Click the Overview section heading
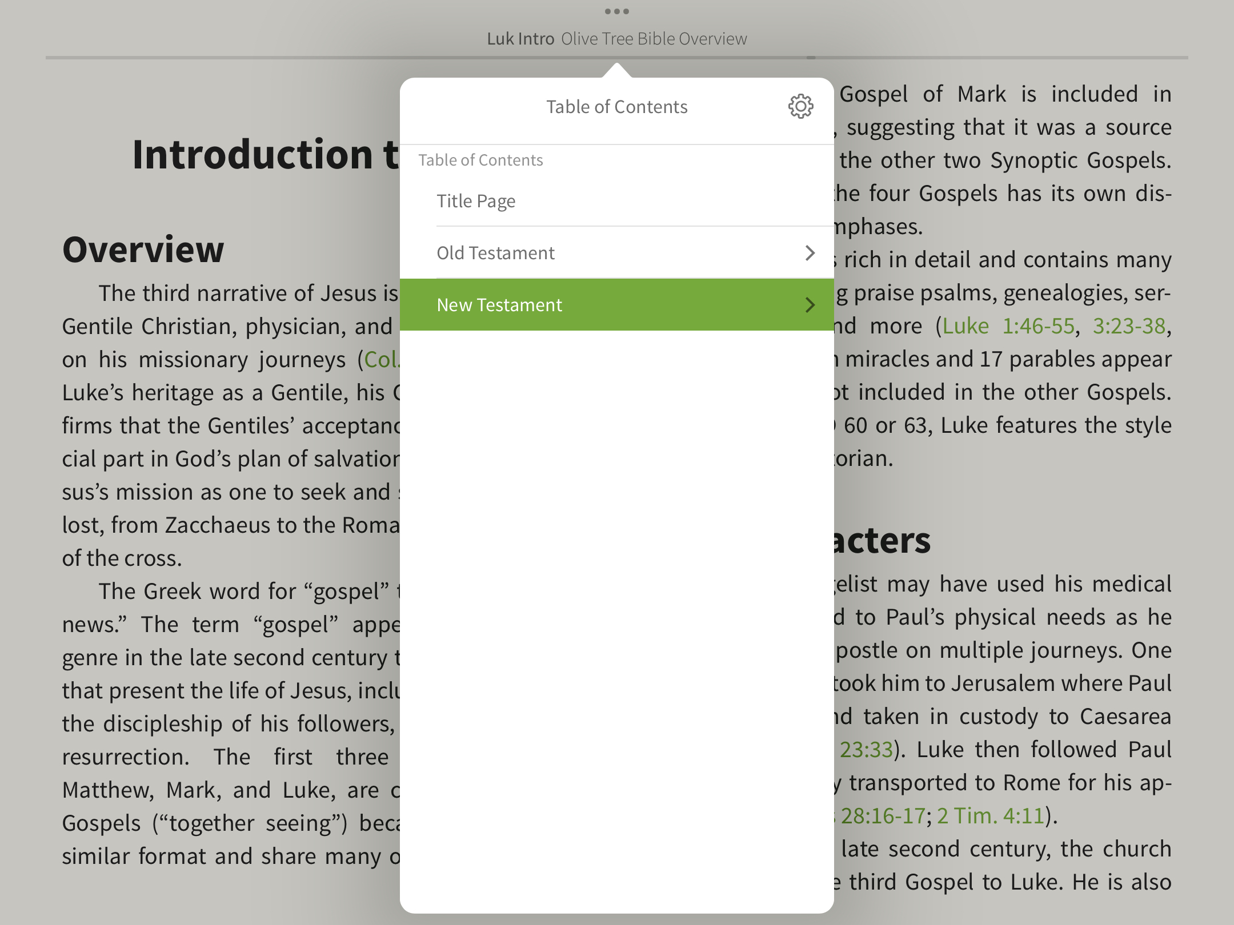The image size is (1234, 925). 143,250
